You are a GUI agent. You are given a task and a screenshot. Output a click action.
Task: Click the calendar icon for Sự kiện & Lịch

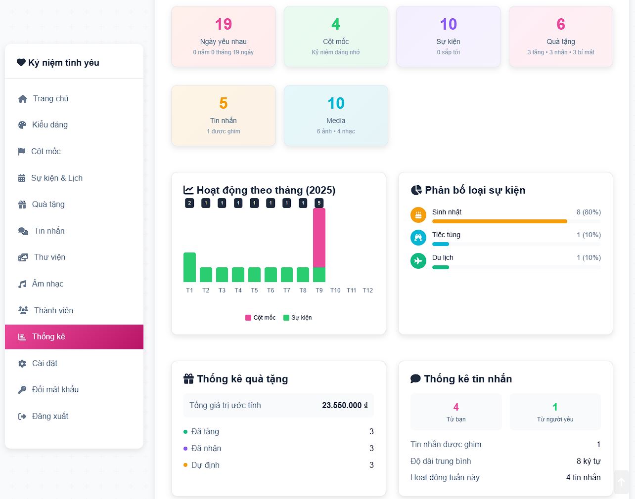coord(22,178)
